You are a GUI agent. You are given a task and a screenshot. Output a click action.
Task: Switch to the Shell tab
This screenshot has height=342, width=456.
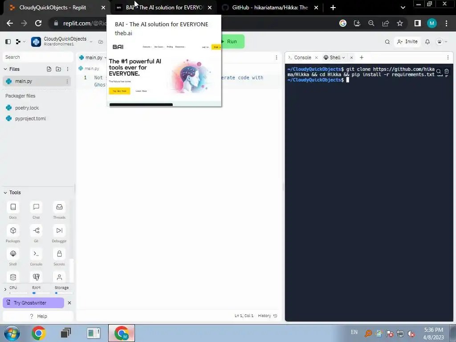[334, 57]
